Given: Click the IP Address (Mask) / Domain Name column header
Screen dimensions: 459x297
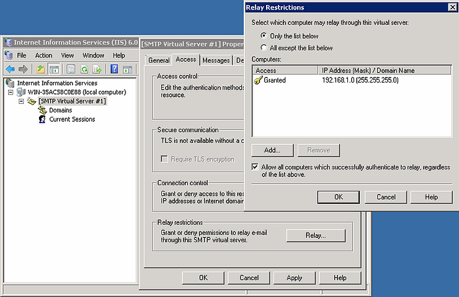Looking at the screenshot, I should (368, 71).
